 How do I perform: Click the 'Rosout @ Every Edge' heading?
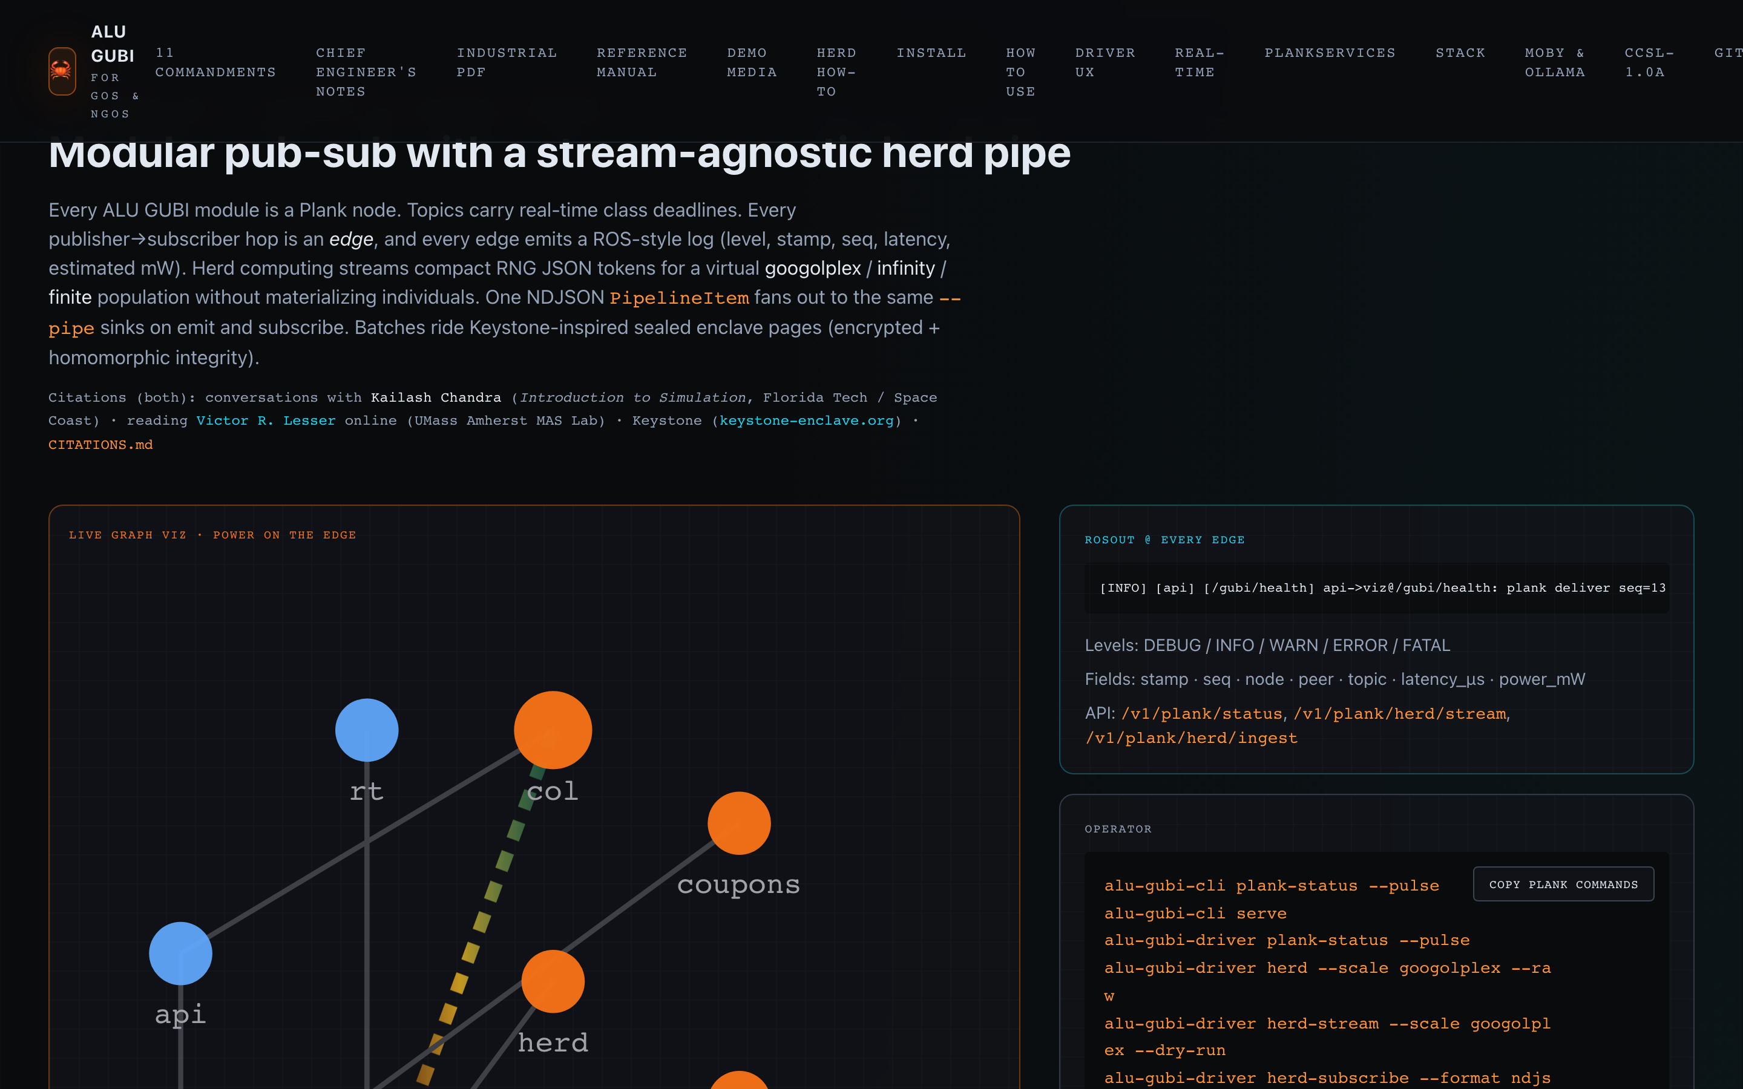pyautogui.click(x=1164, y=540)
